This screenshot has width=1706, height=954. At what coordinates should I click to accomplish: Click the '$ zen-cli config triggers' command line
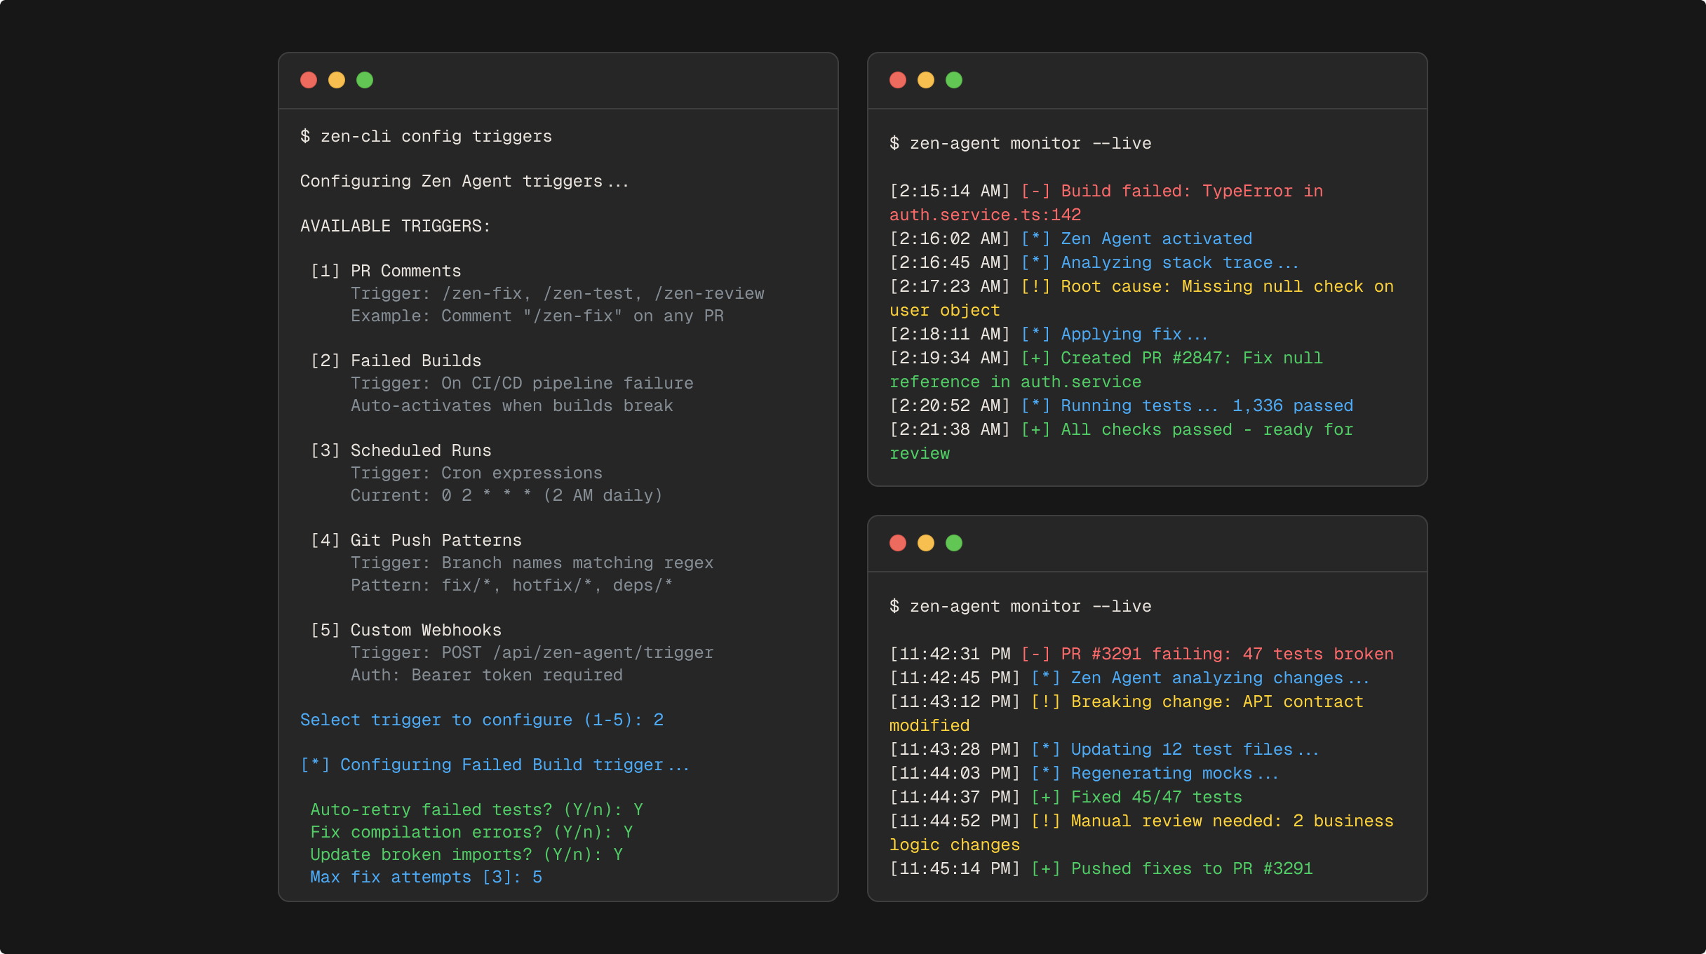pyautogui.click(x=426, y=136)
